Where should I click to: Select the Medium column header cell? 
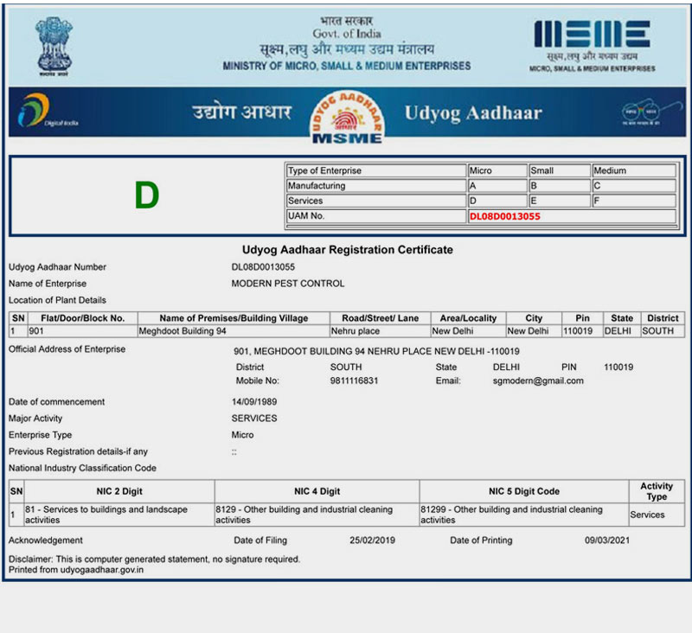[633, 171]
